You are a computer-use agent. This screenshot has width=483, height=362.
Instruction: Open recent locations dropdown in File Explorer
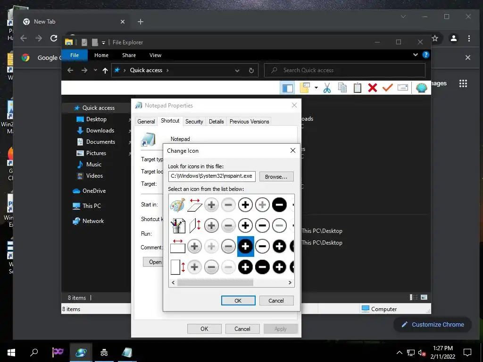(x=95, y=70)
